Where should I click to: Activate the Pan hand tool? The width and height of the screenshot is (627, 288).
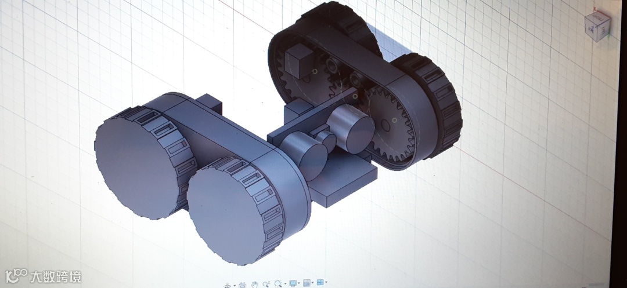tap(255, 285)
